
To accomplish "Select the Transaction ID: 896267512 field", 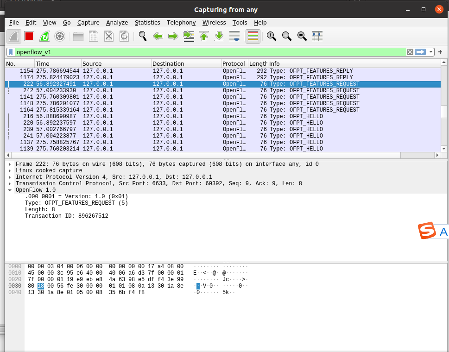I will click(x=66, y=216).
